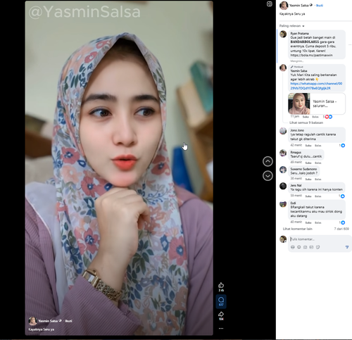Image resolution: width=352 pixels, height=340 pixels.
Task: Open the Paling relevan sort dropdown
Action: pos(291,26)
